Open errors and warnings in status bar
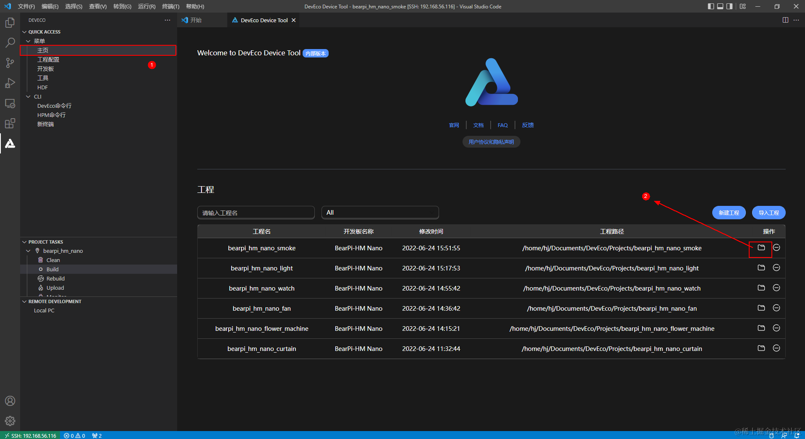The image size is (805, 439). pos(75,435)
